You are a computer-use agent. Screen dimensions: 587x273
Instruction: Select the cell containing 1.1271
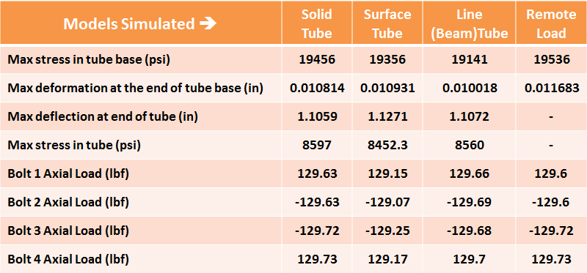[387, 116]
